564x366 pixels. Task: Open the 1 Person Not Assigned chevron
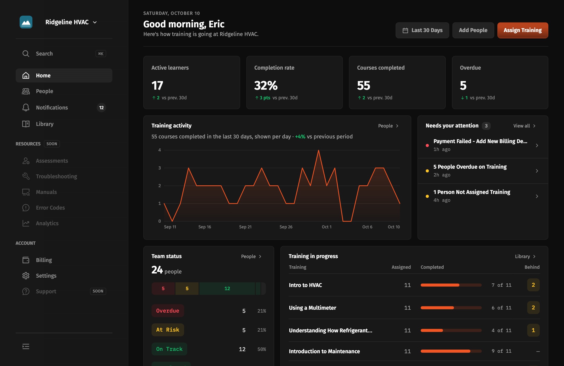coord(537,196)
